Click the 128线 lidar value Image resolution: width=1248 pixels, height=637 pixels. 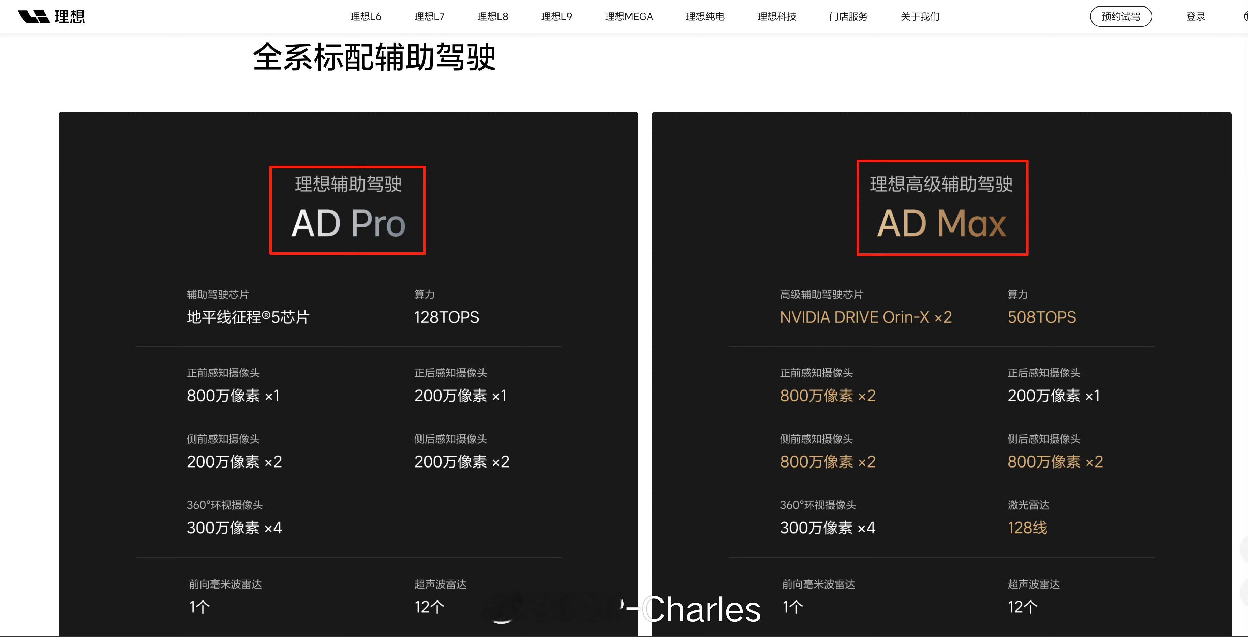pos(1027,528)
